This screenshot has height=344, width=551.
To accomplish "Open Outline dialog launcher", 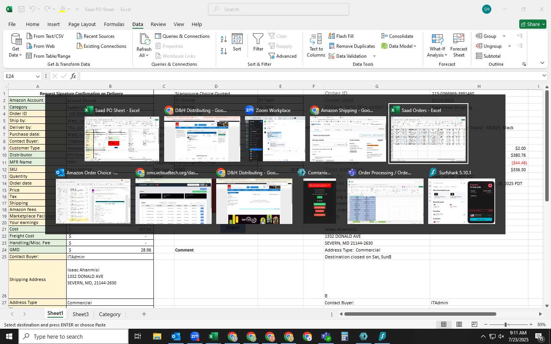I will tap(524, 64).
